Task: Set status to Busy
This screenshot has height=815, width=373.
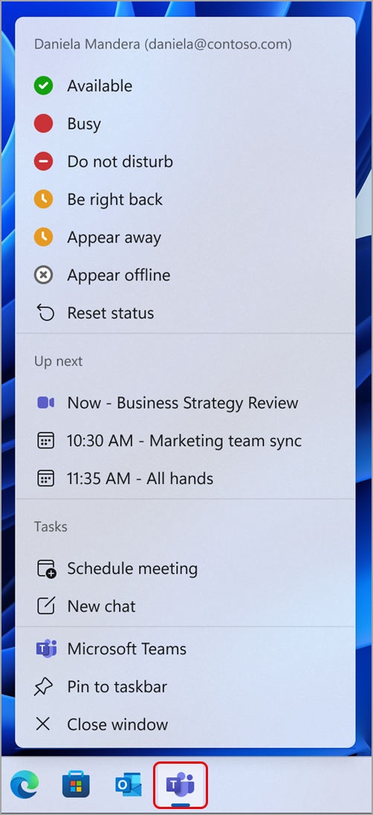Action: [186, 123]
